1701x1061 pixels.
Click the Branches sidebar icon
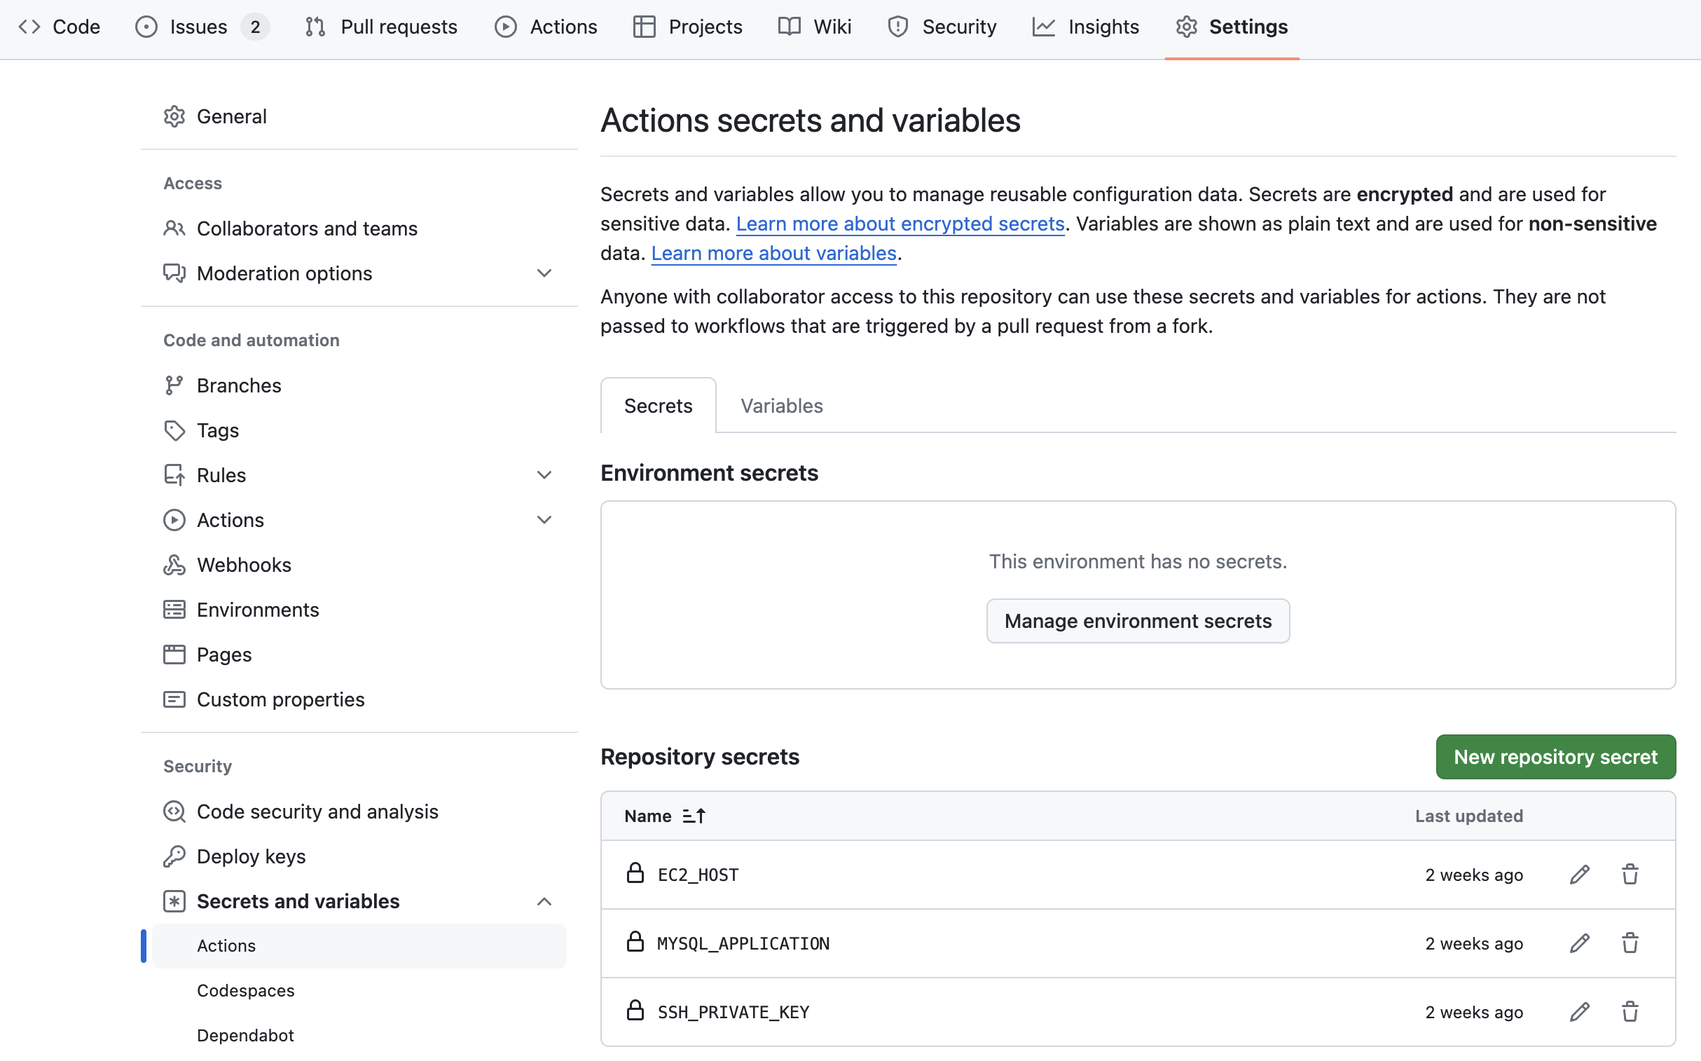point(174,385)
